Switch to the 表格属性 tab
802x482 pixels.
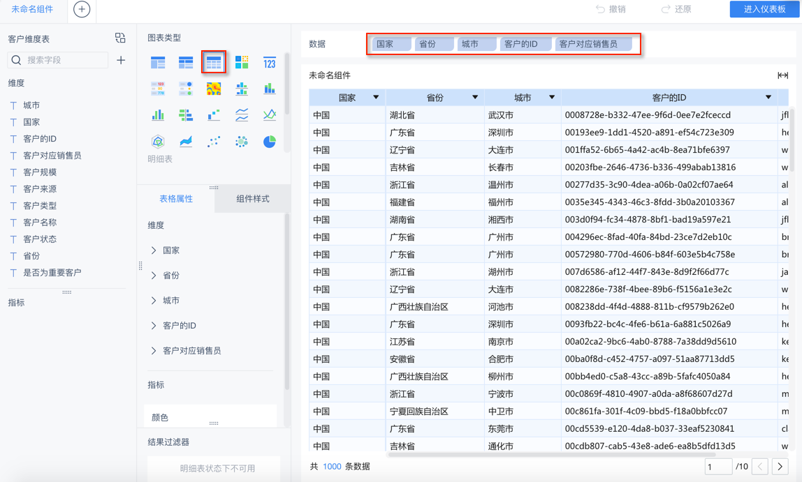[x=176, y=199]
